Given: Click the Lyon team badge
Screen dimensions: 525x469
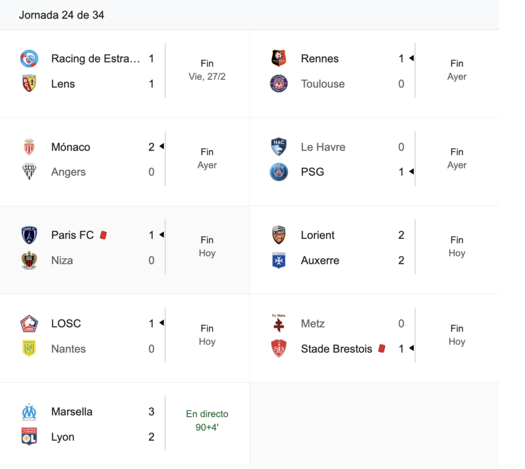Looking at the screenshot, I should (29, 437).
